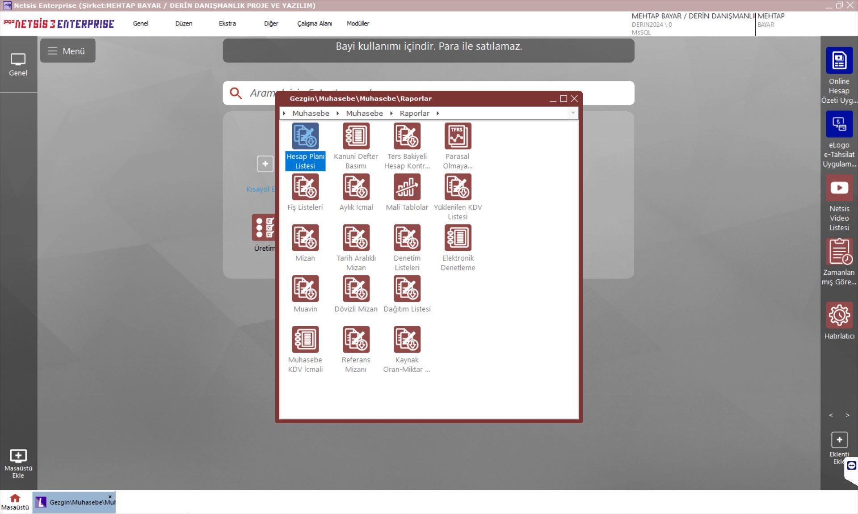The image size is (858, 514).
Task: Expand arrow before first Muhasebe breadcrumb
Action: pyautogui.click(x=284, y=114)
